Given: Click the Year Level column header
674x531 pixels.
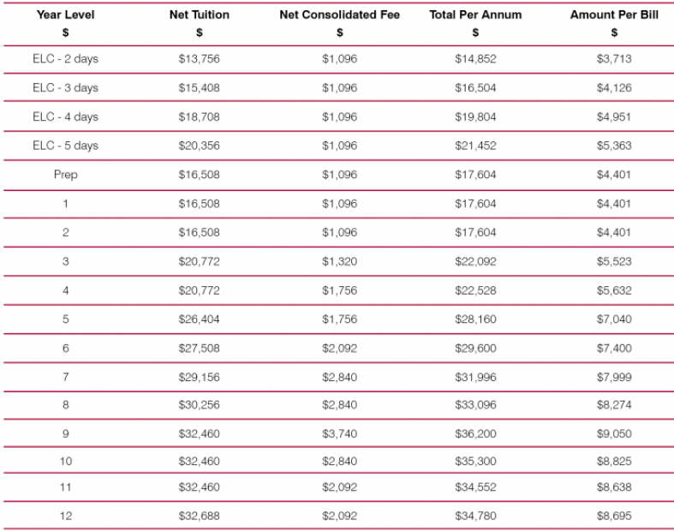Looking at the screenshot, I should coord(65,15).
